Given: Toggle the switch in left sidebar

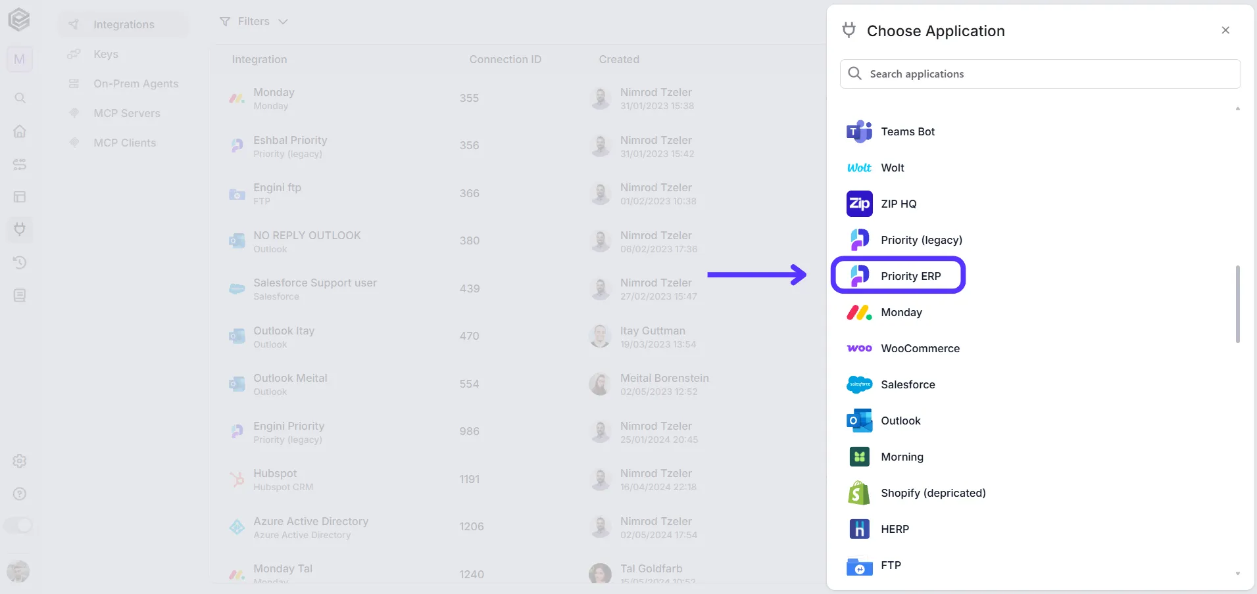Looking at the screenshot, I should click(x=18, y=525).
